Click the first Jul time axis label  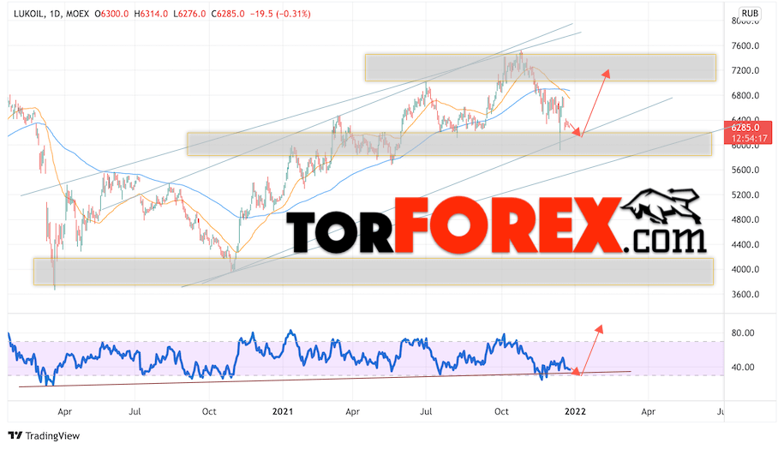135,411
